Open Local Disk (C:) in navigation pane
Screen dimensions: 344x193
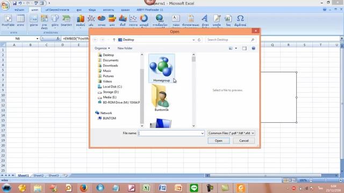(x=112, y=87)
